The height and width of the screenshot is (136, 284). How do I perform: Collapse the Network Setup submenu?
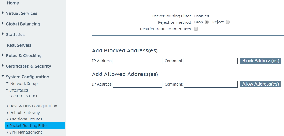(x=7, y=83)
